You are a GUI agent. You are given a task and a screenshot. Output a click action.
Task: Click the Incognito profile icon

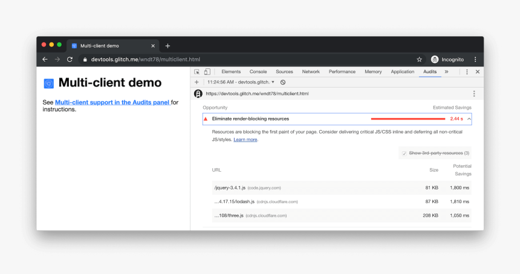tap(434, 59)
